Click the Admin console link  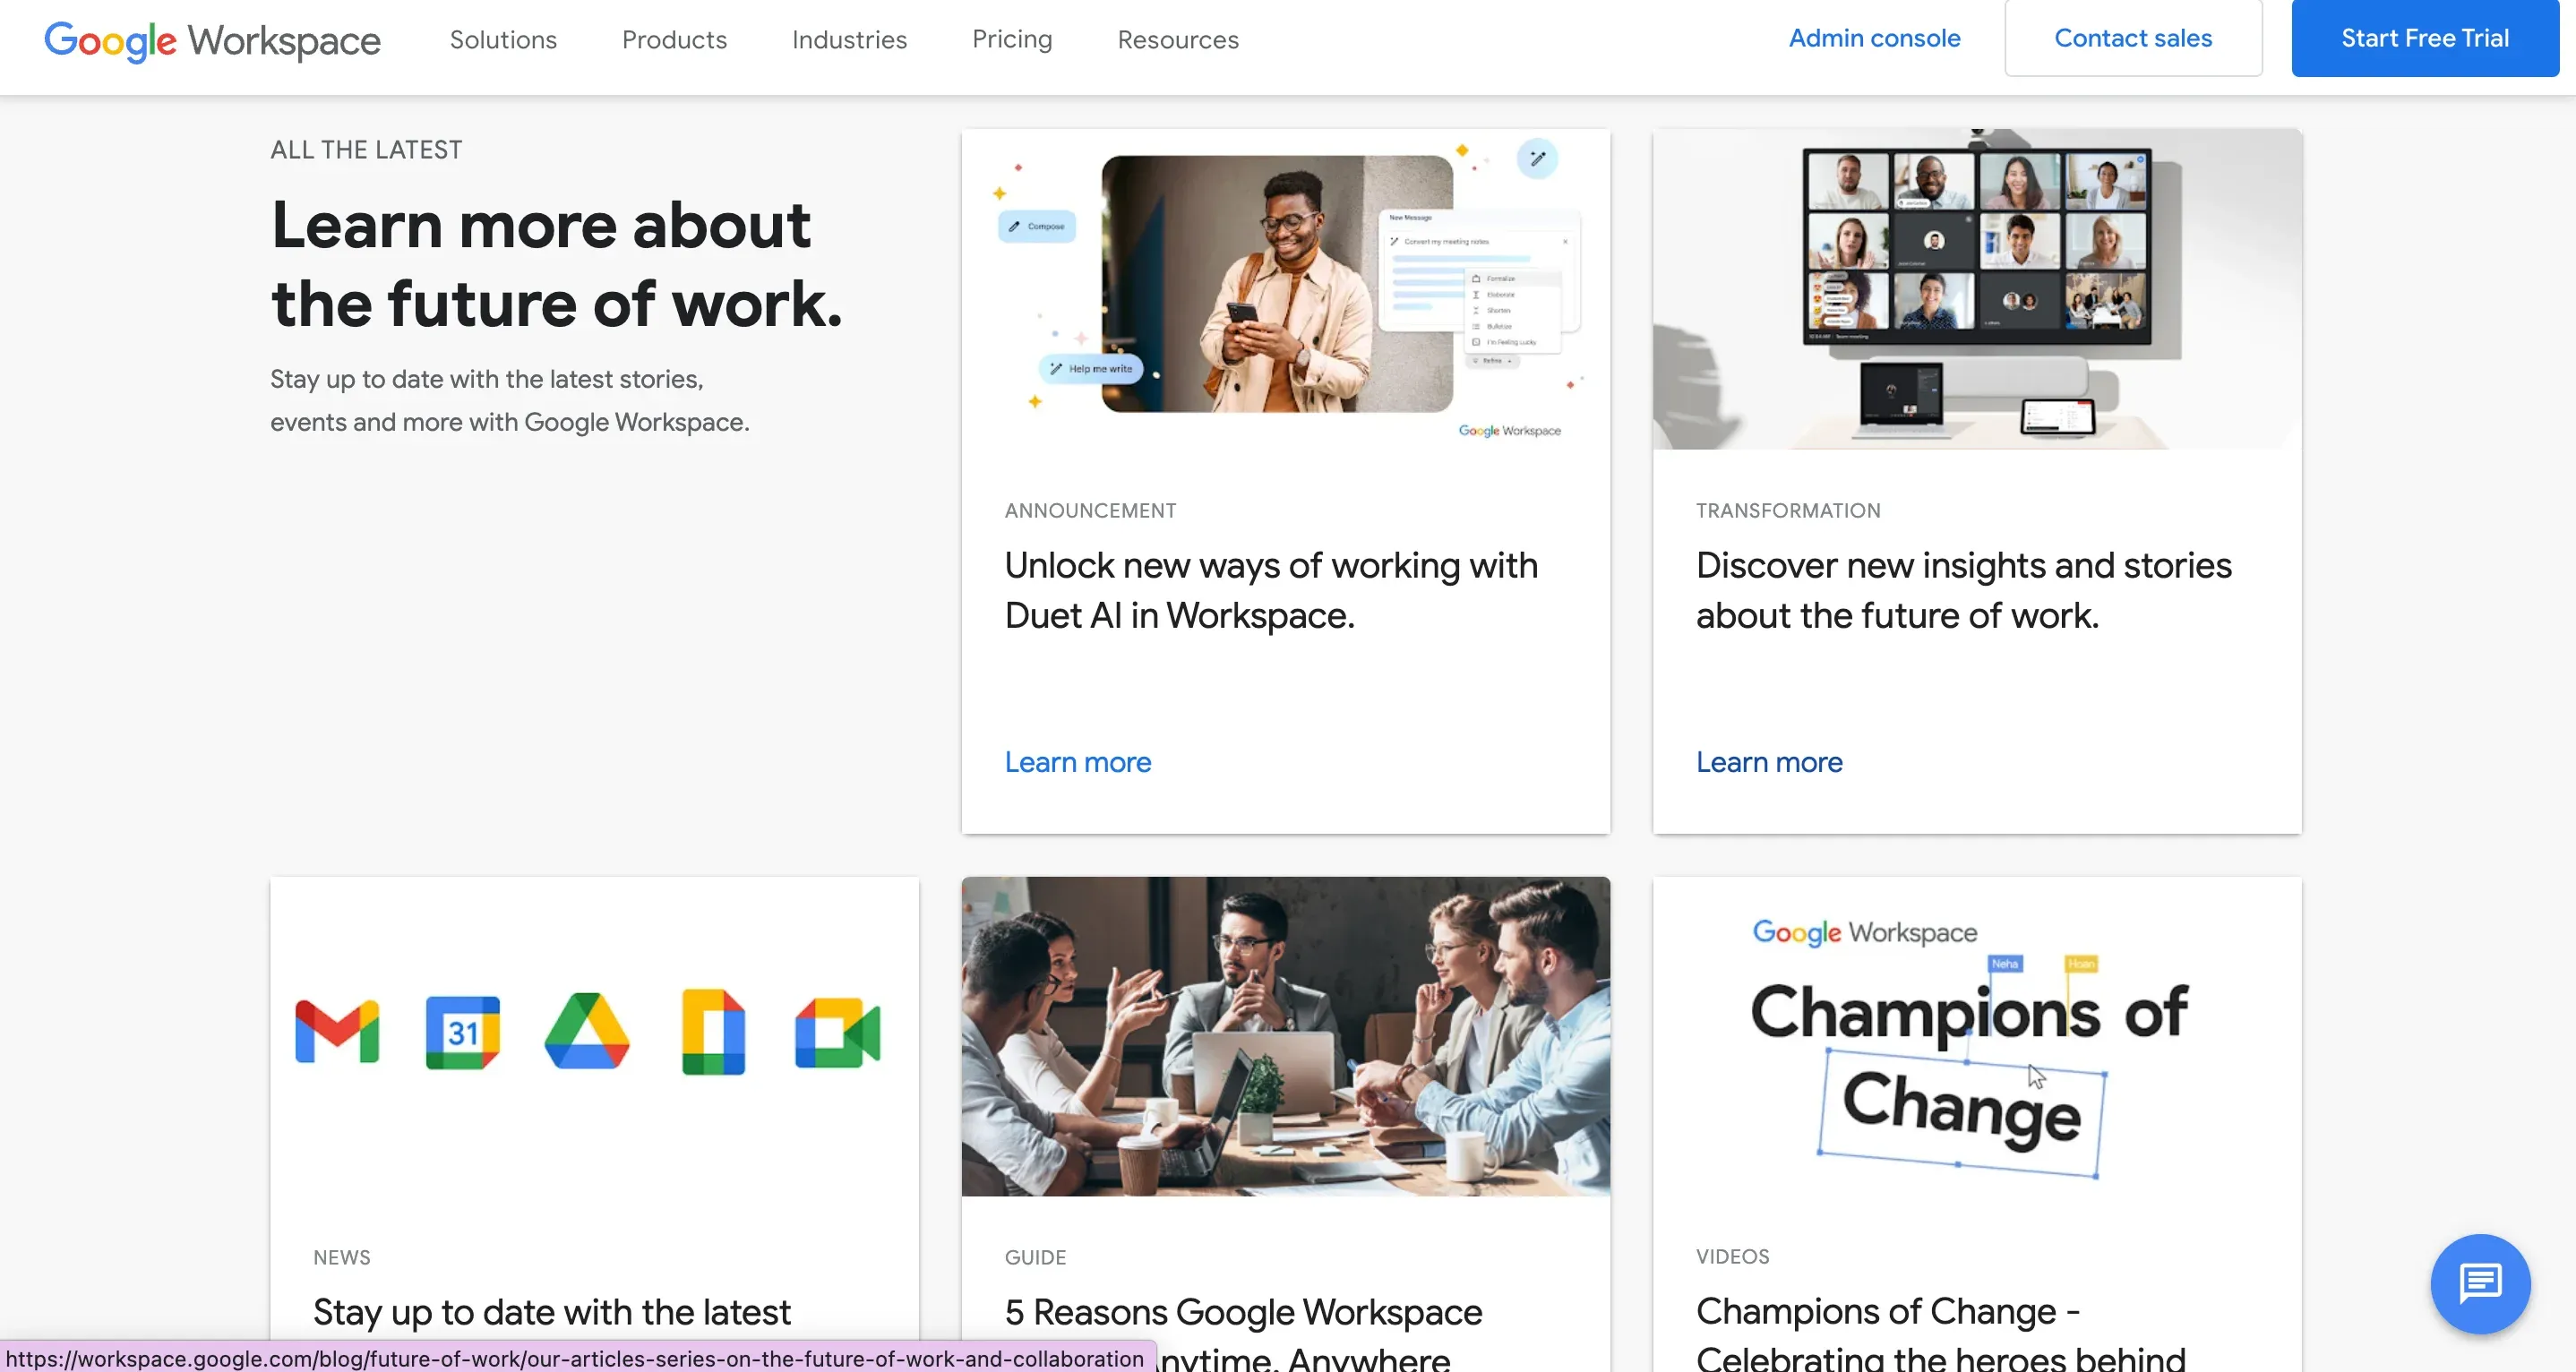(x=1874, y=38)
